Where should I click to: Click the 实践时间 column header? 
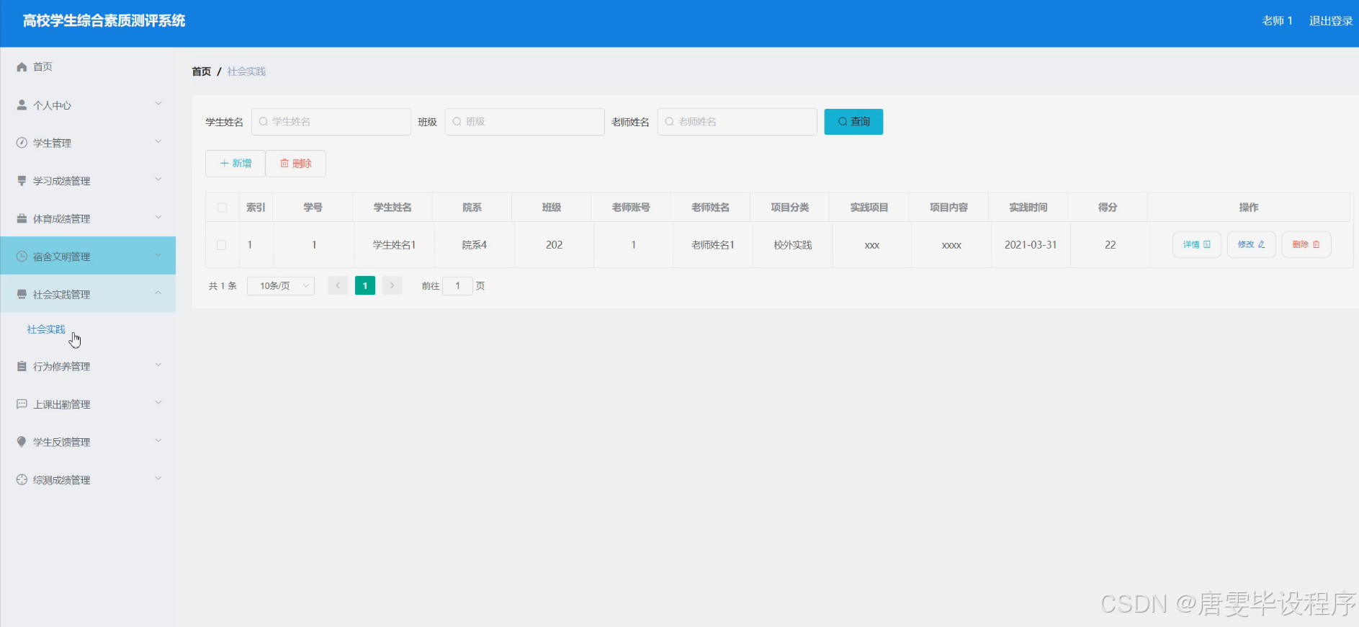(x=1028, y=208)
